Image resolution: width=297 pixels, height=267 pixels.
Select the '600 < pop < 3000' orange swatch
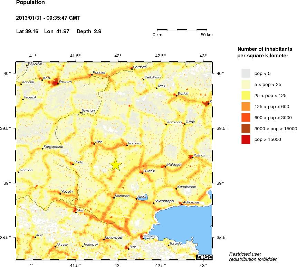[x=246, y=117]
